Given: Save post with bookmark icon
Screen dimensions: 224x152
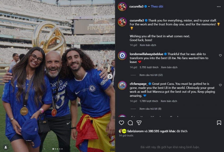Looking at the screenshot, I should click(x=219, y=123).
